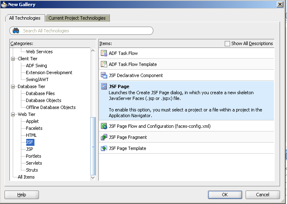The width and height of the screenshot is (287, 204).
Task: Select Web Services category
Action: point(39,52)
